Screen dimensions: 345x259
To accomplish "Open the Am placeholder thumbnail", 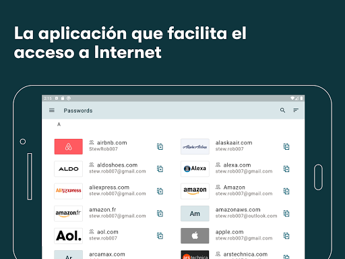I will point(195,213).
